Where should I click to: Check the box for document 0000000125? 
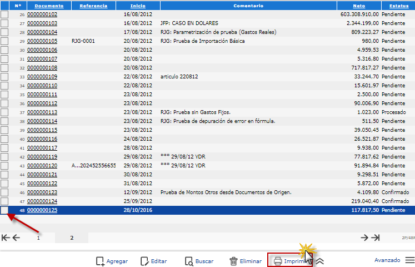pos(4,210)
